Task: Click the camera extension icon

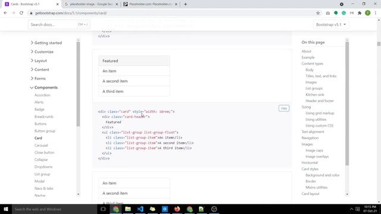Action: pos(328,13)
